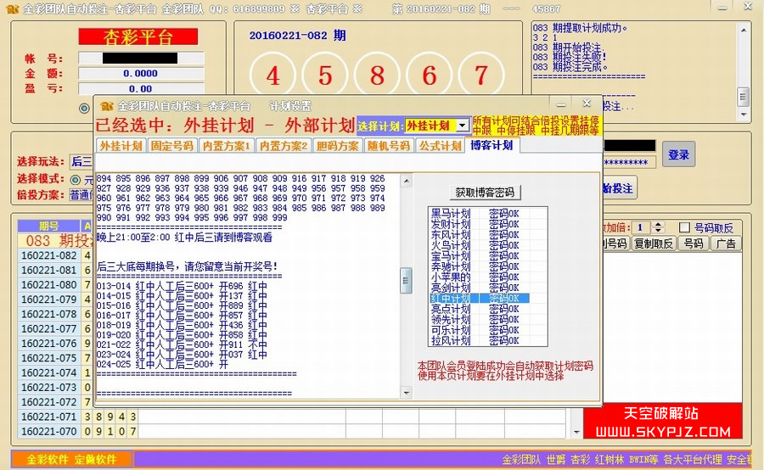Select period row 160221-071

click(x=49, y=417)
